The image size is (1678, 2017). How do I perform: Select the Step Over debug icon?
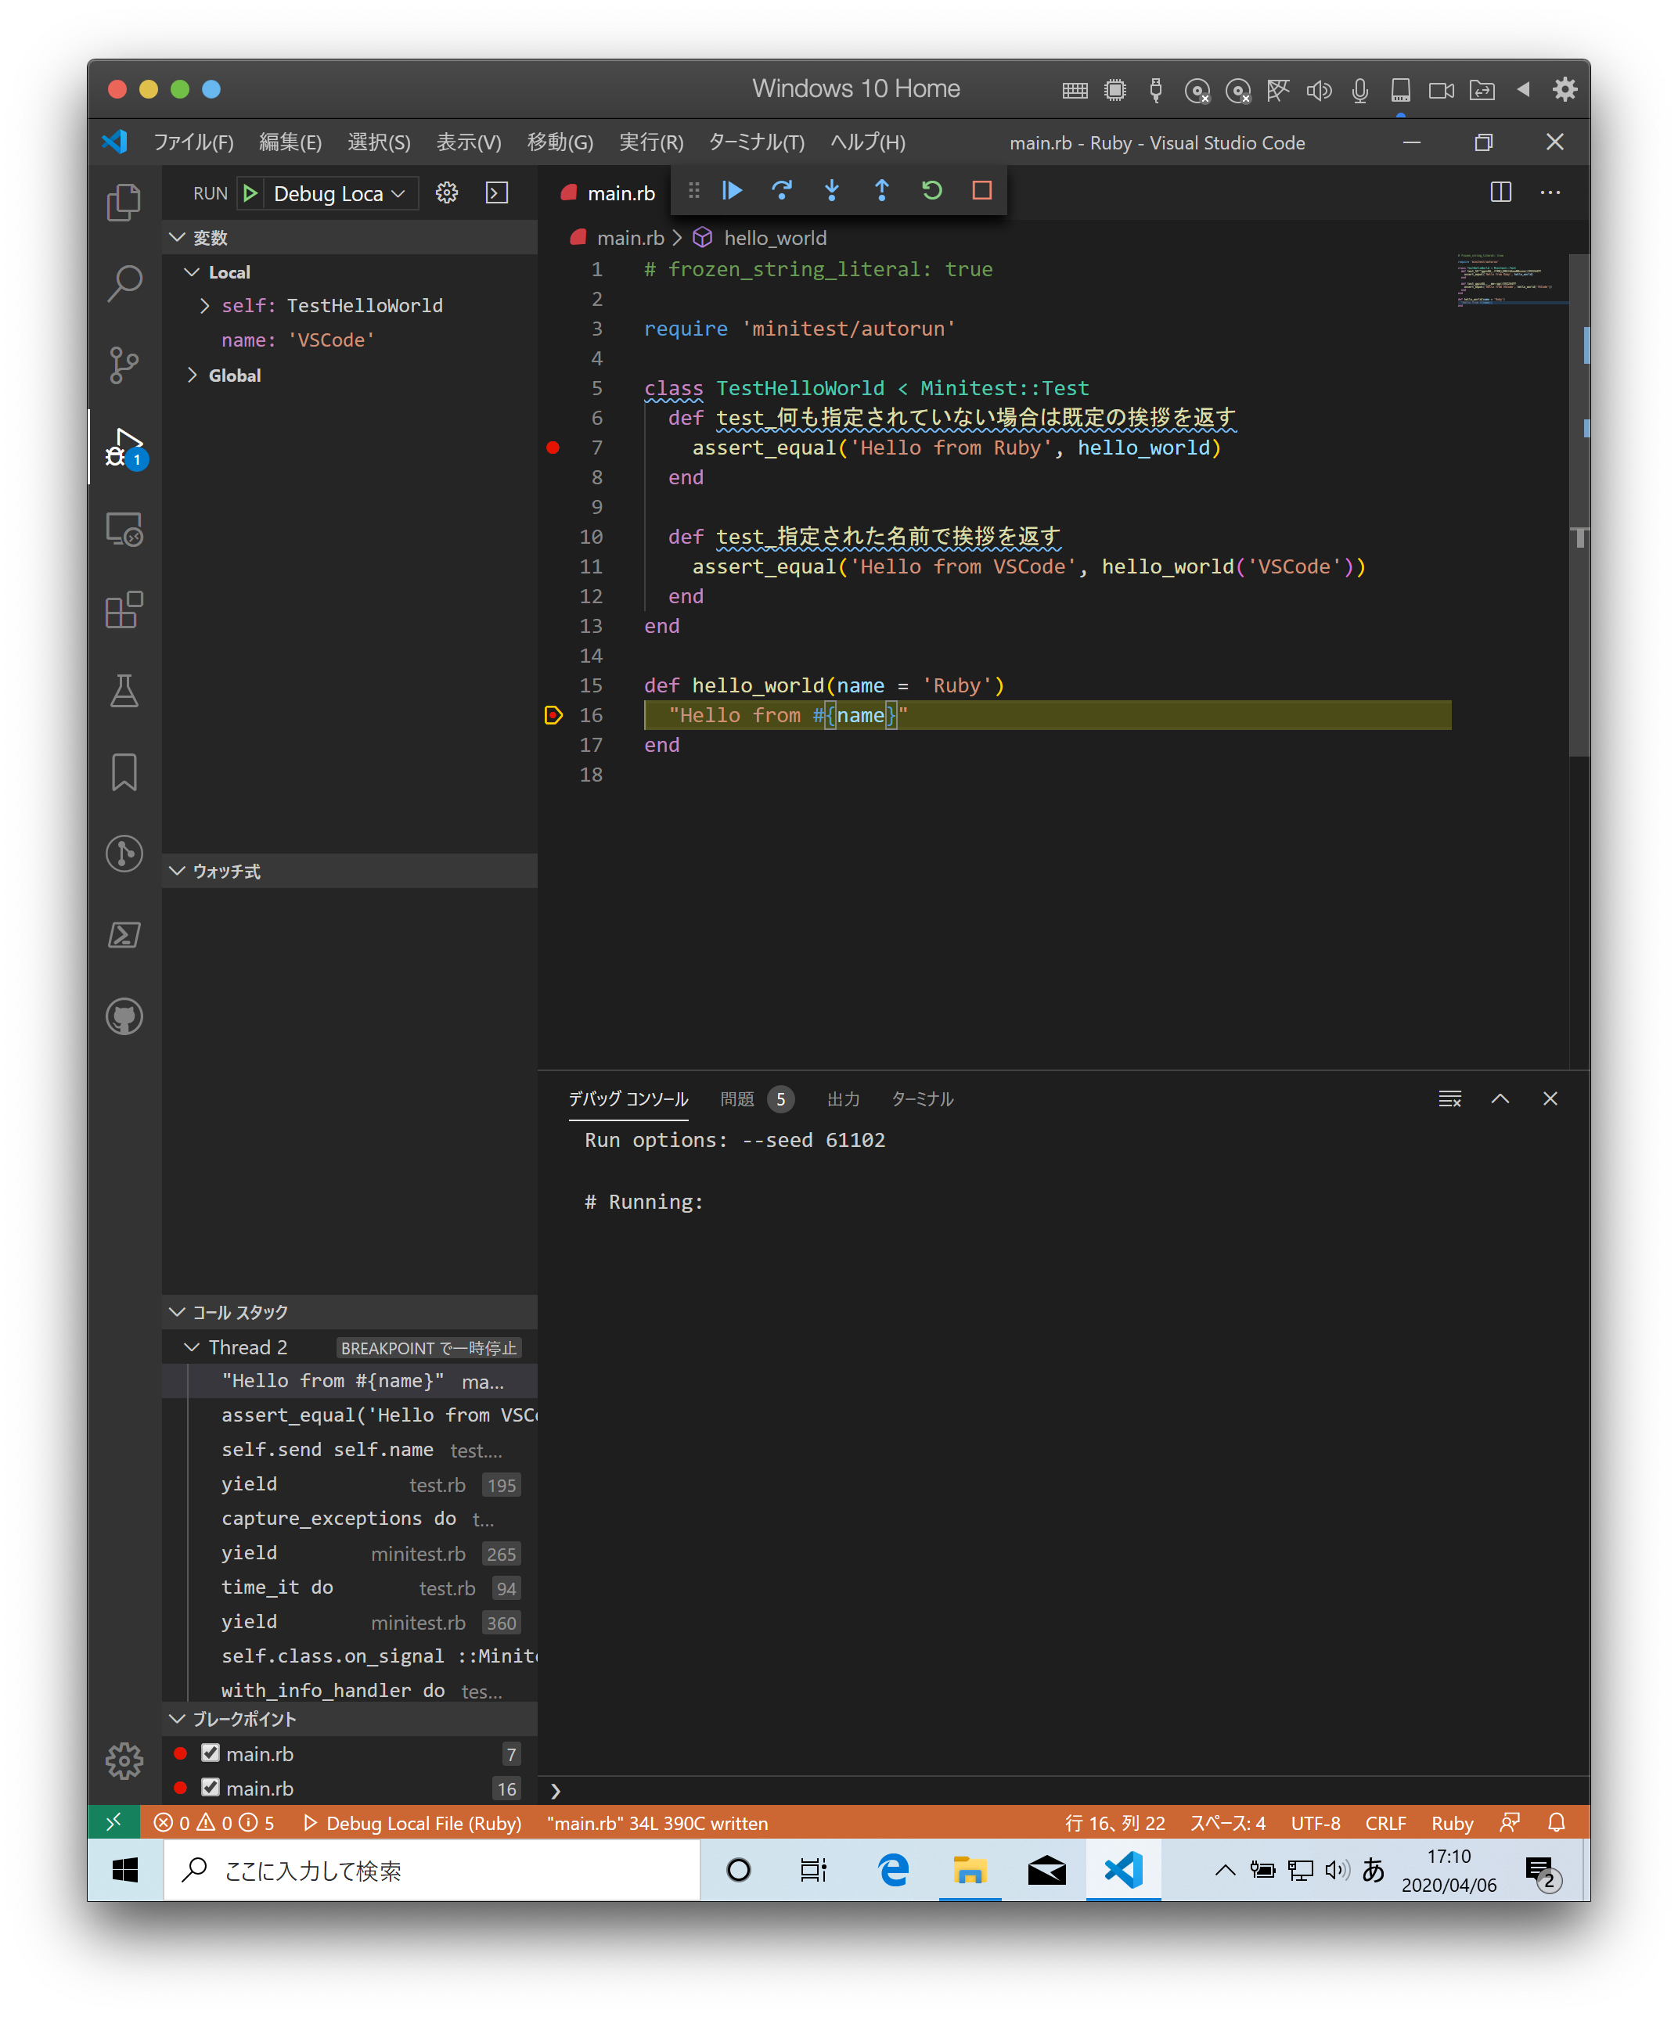[783, 191]
